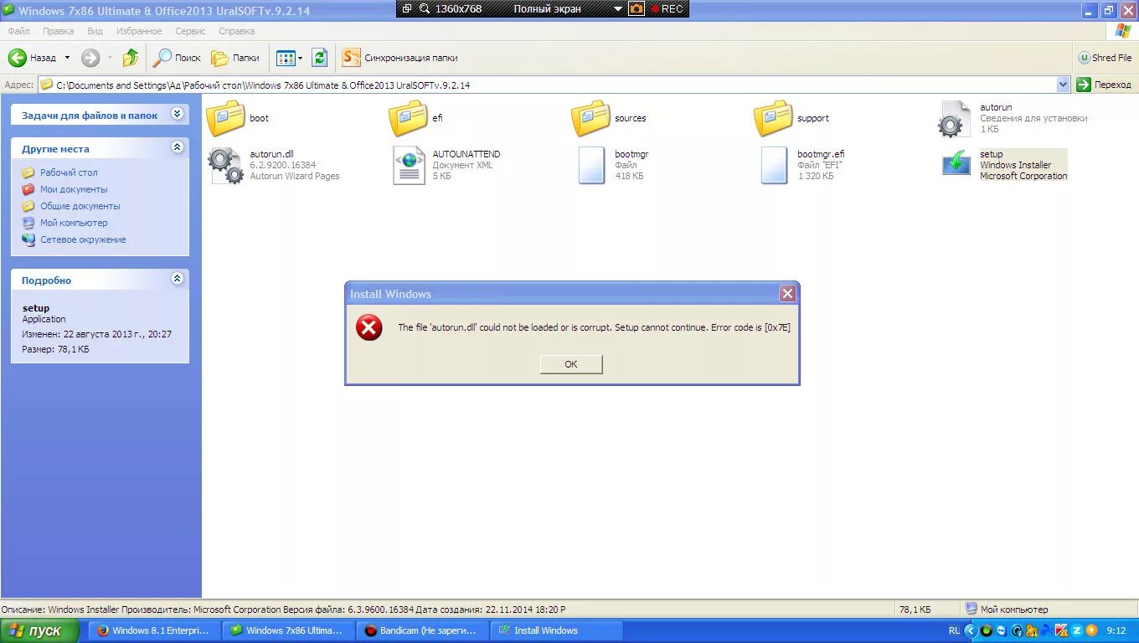Expand the address bar dropdown
This screenshot has width=1139, height=643.
[1064, 85]
